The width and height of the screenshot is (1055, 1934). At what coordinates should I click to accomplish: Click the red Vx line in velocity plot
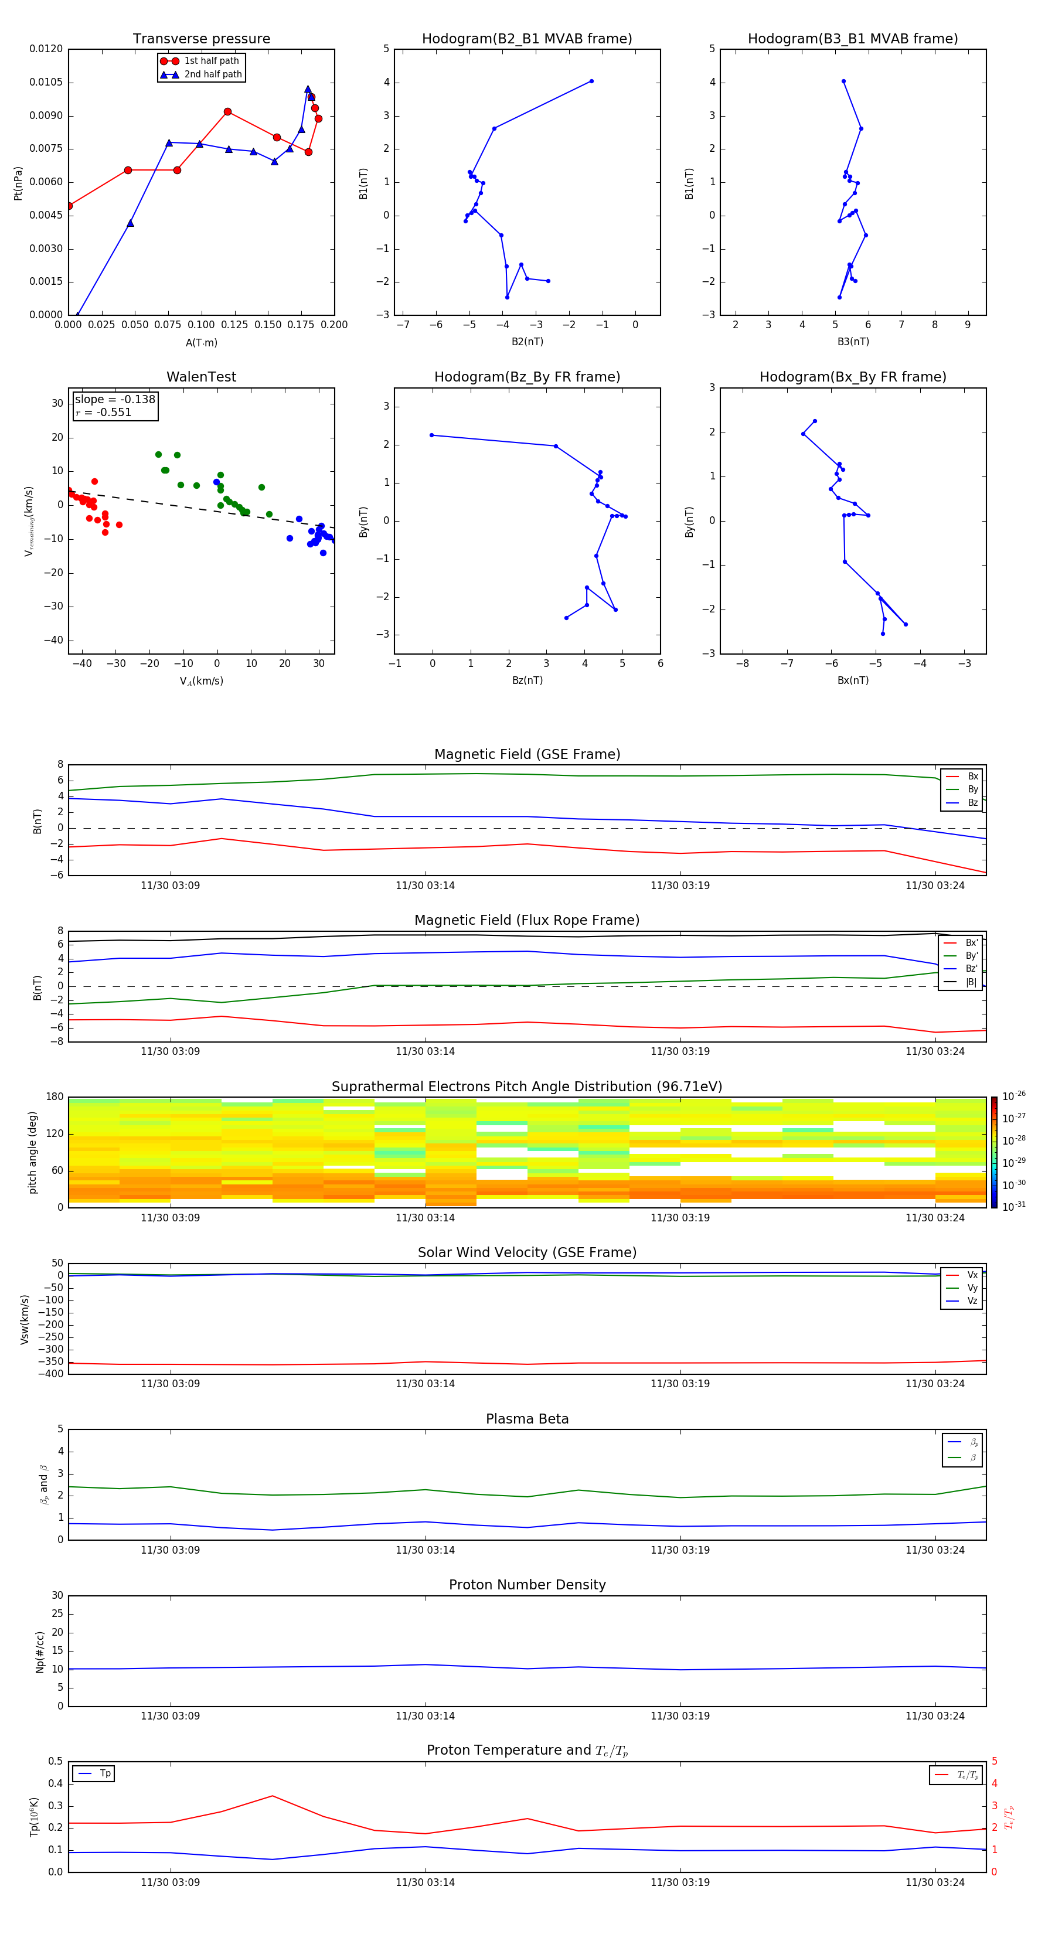[x=527, y=1363]
